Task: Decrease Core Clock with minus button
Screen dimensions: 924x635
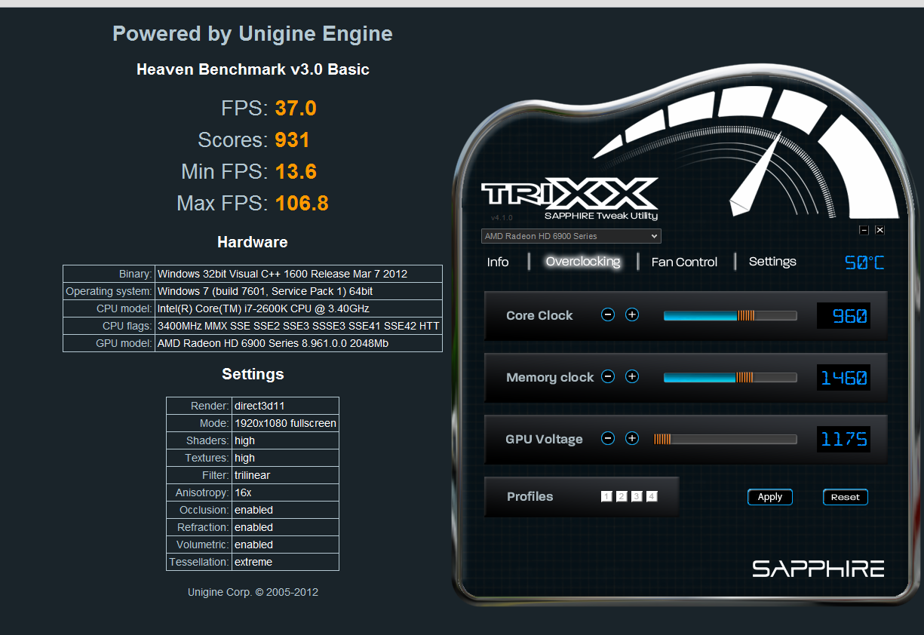Action: (608, 315)
